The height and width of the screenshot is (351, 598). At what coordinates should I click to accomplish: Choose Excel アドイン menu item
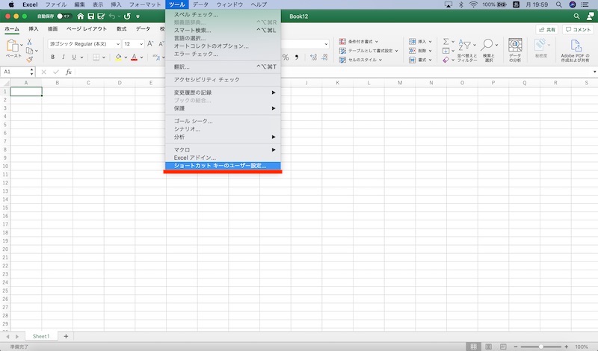coord(223,158)
